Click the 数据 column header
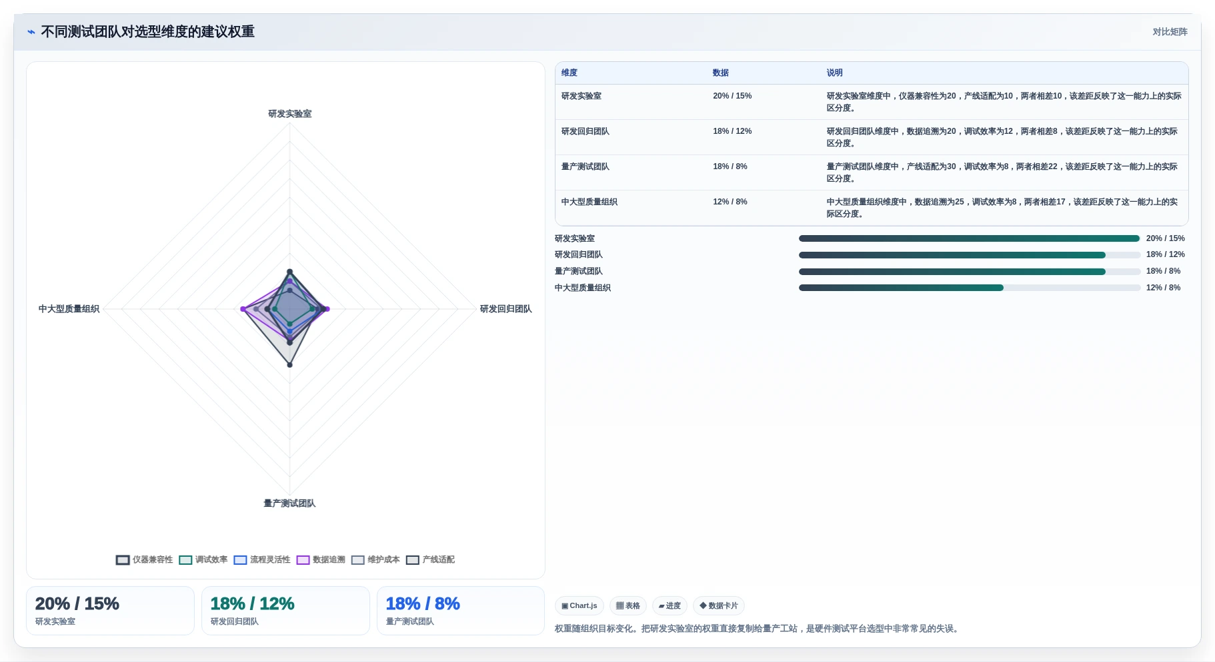This screenshot has width=1215, height=662. click(721, 73)
